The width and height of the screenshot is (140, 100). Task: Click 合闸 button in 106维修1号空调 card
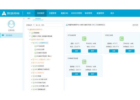point(76,74)
